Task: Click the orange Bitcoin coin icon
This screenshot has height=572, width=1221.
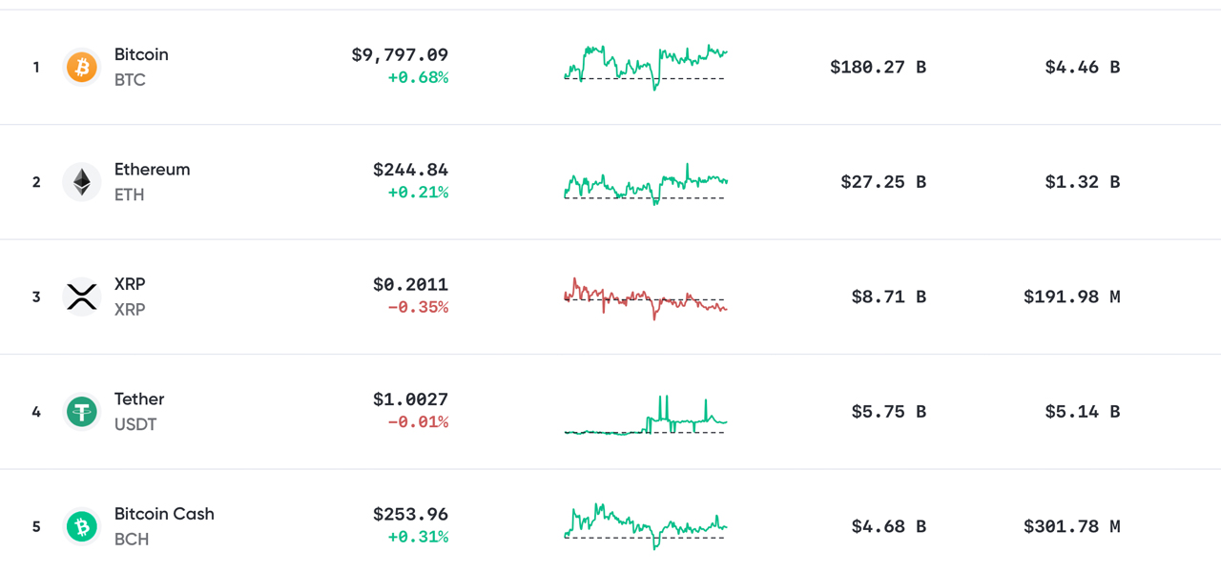Action: coord(81,68)
